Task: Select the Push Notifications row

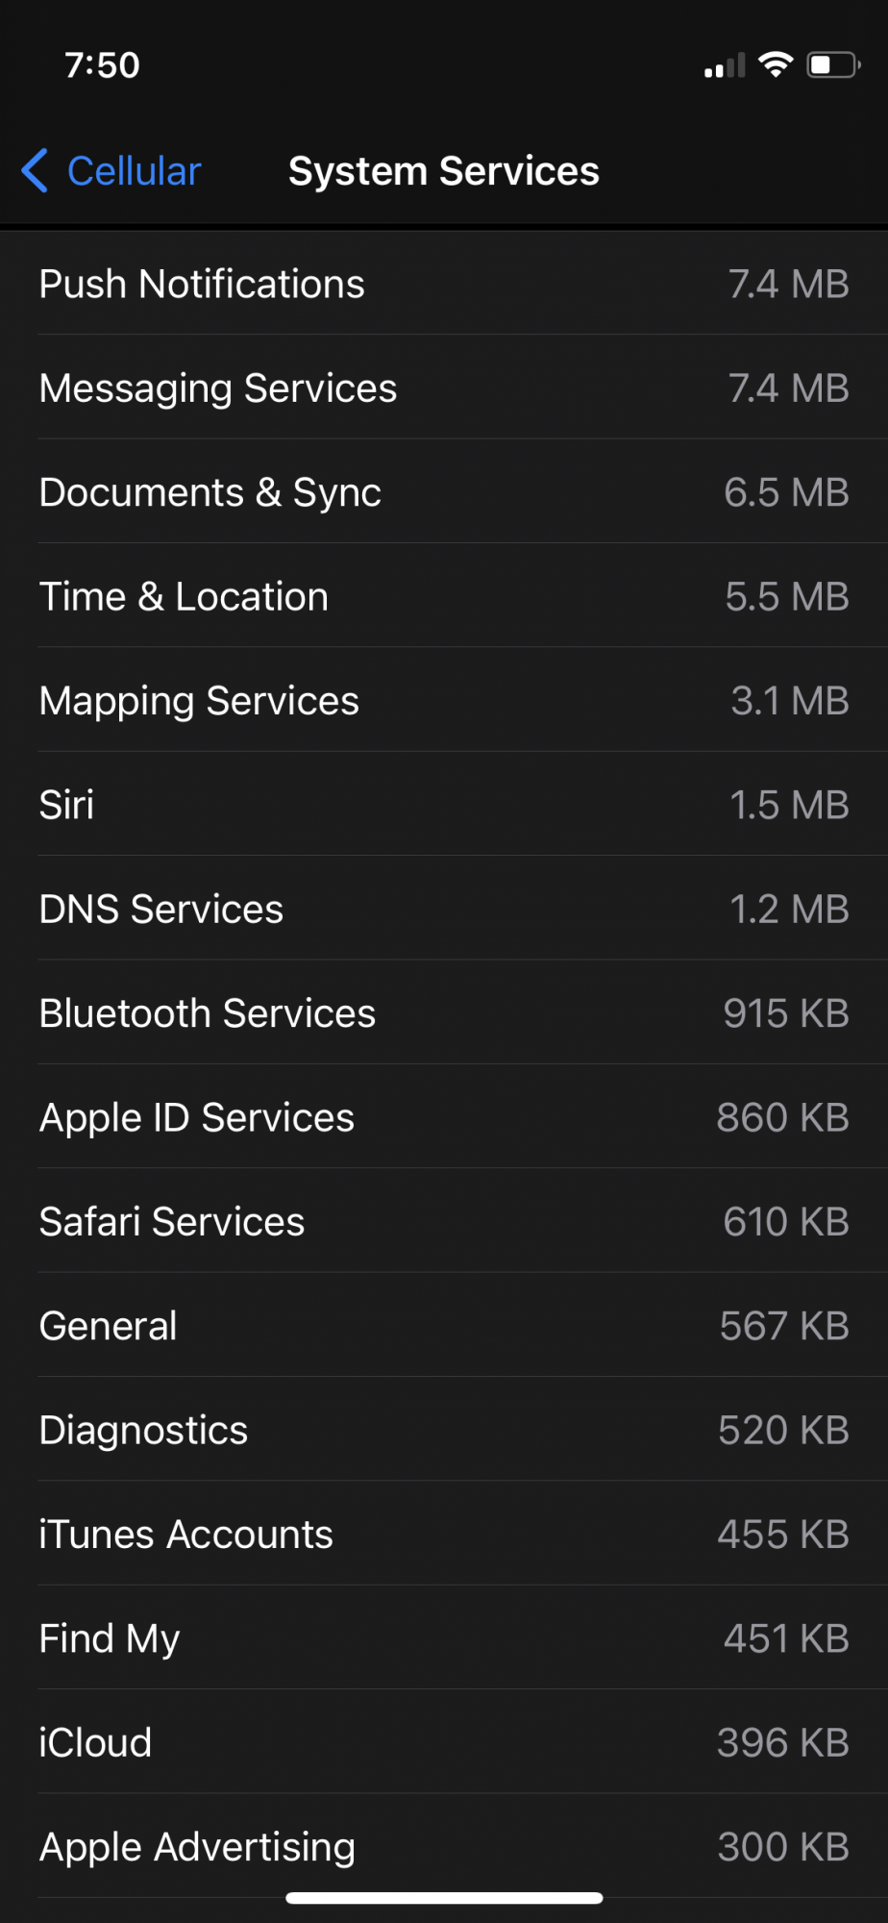Action: coord(444,285)
